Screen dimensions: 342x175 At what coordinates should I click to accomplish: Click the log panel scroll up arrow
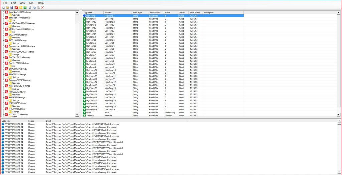(x=340, y=121)
